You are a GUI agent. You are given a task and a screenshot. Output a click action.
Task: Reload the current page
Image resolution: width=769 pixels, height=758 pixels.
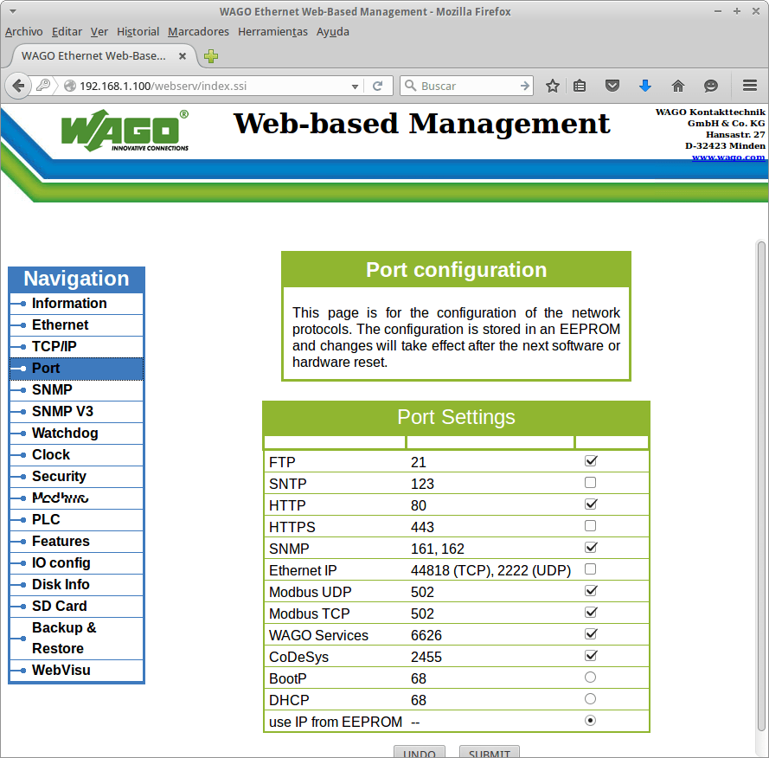tap(378, 86)
